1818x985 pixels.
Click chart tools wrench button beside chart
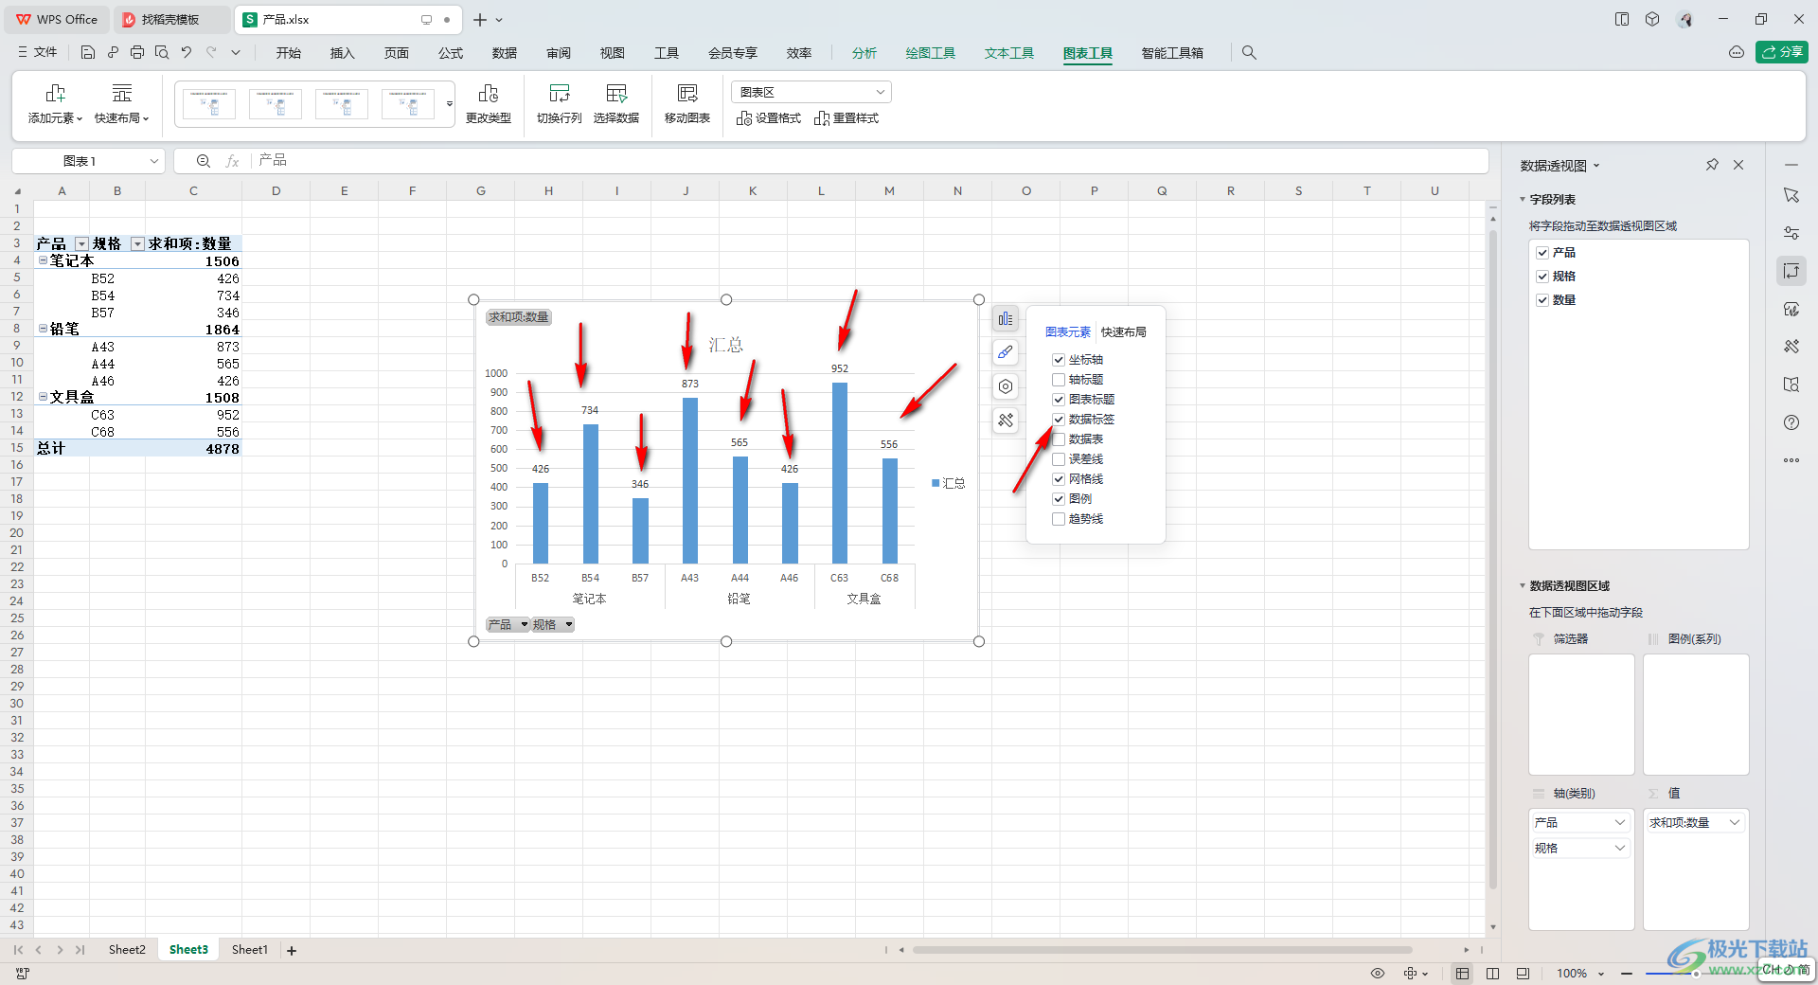pyautogui.click(x=1006, y=421)
